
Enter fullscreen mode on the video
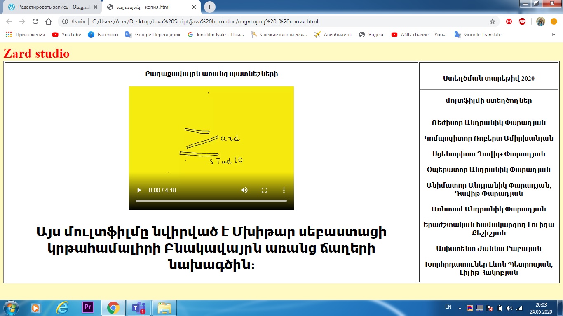(x=264, y=190)
